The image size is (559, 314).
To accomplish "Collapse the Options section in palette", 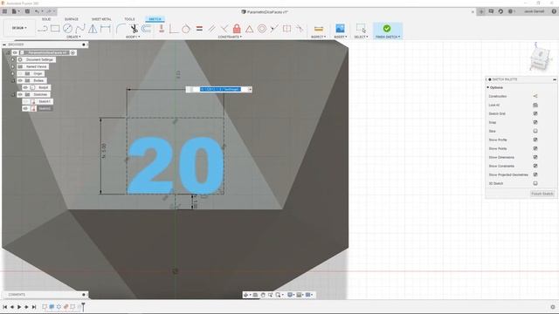I will click(487, 87).
